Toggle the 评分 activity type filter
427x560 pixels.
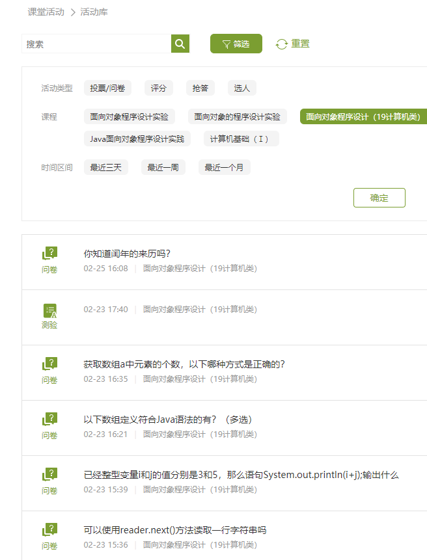[x=159, y=88]
